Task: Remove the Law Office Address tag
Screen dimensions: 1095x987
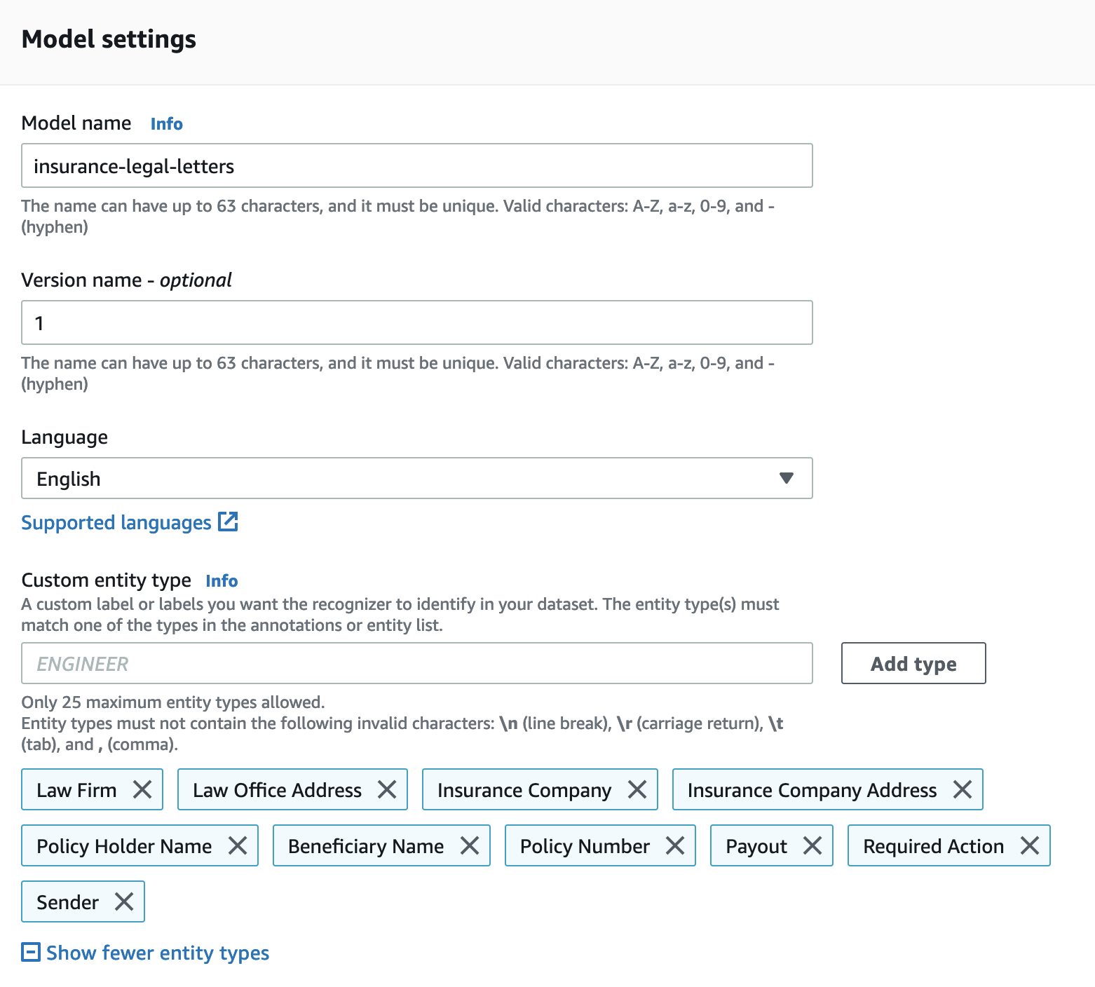Action: tap(387, 790)
